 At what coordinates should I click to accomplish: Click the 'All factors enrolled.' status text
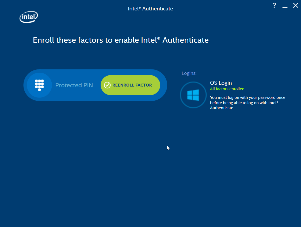(228, 89)
